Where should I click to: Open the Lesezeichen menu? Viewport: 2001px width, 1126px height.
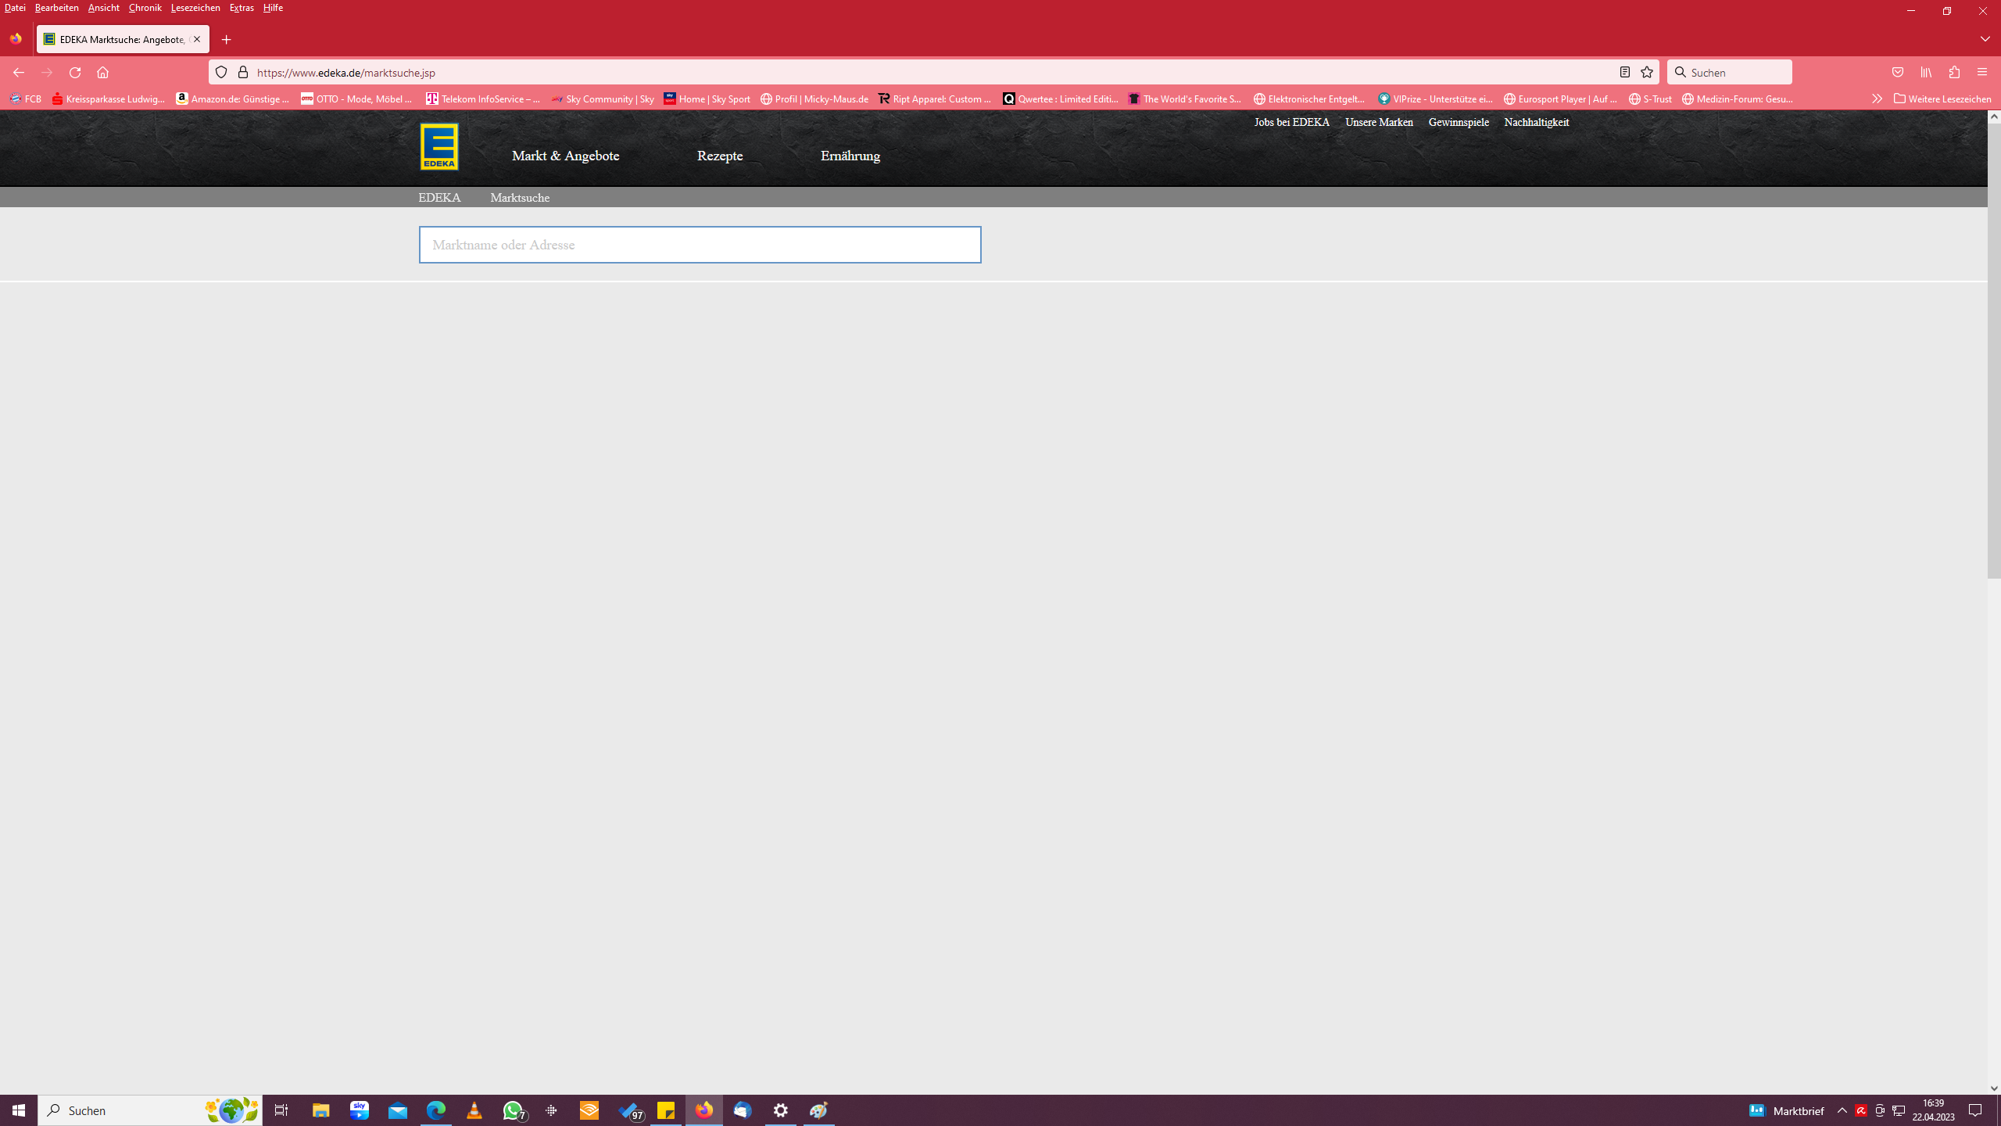pos(195,8)
